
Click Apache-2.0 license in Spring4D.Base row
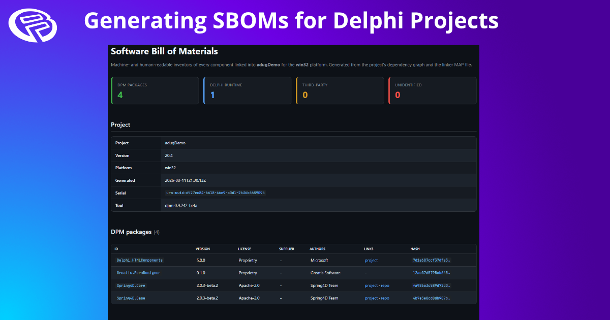click(249, 298)
